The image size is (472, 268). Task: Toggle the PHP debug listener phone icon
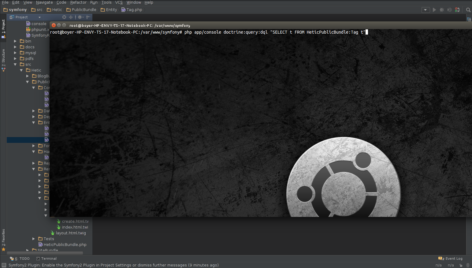coord(457,10)
